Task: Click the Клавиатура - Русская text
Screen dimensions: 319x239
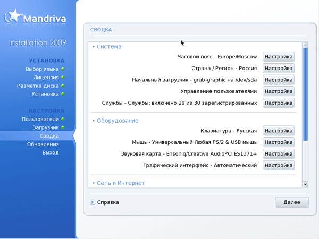Action: click(229, 131)
